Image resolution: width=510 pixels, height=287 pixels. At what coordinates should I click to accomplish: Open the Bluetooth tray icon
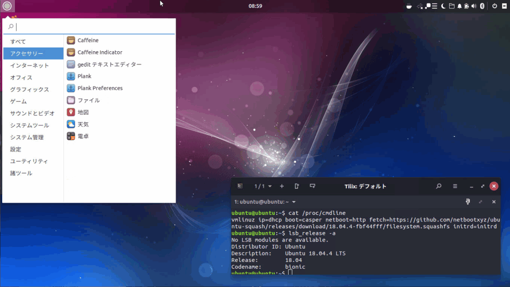click(x=482, y=6)
